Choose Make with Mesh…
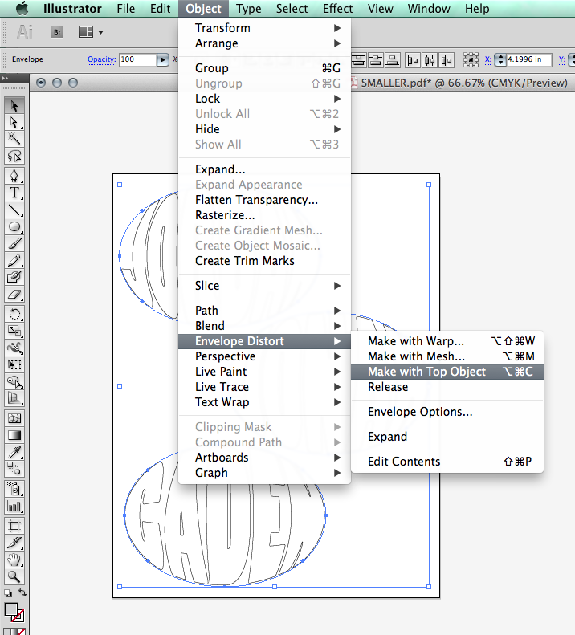The image size is (575, 635). 447,356
